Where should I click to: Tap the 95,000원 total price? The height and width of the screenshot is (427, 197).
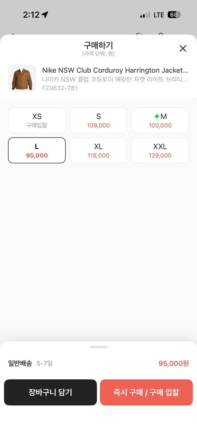[173, 364]
